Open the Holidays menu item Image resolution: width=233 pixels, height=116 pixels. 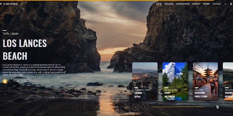[x=169, y=4]
